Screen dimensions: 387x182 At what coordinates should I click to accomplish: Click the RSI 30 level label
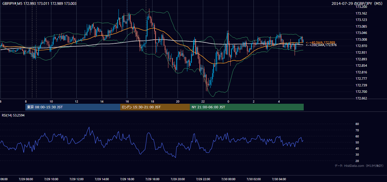click(357, 154)
